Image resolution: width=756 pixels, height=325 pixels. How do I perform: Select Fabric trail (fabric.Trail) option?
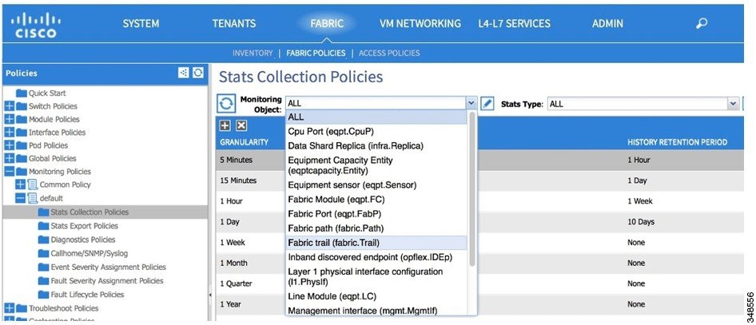click(x=376, y=243)
